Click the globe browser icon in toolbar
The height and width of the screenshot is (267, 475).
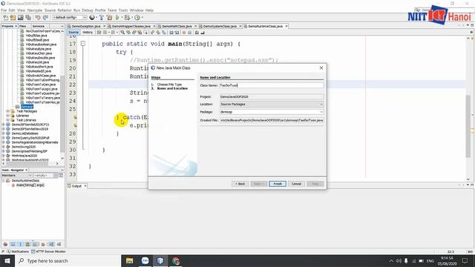(x=92, y=18)
